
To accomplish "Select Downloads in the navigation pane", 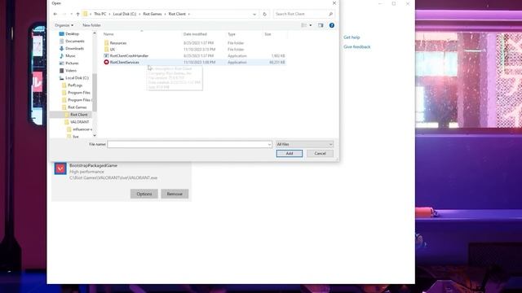I will (x=74, y=49).
